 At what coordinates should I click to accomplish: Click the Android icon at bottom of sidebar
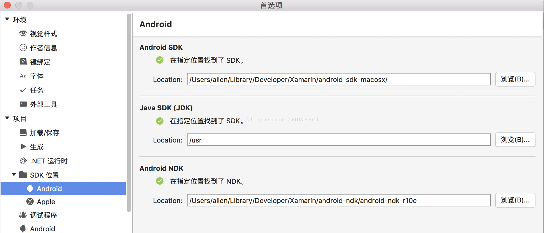[x=23, y=228]
